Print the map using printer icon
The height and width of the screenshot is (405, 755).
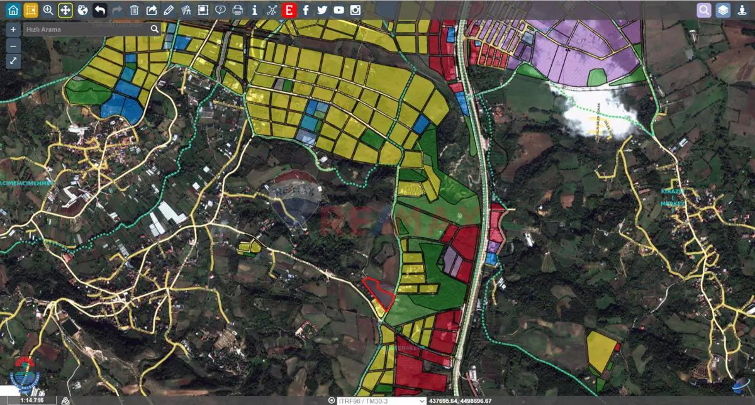coord(237,10)
